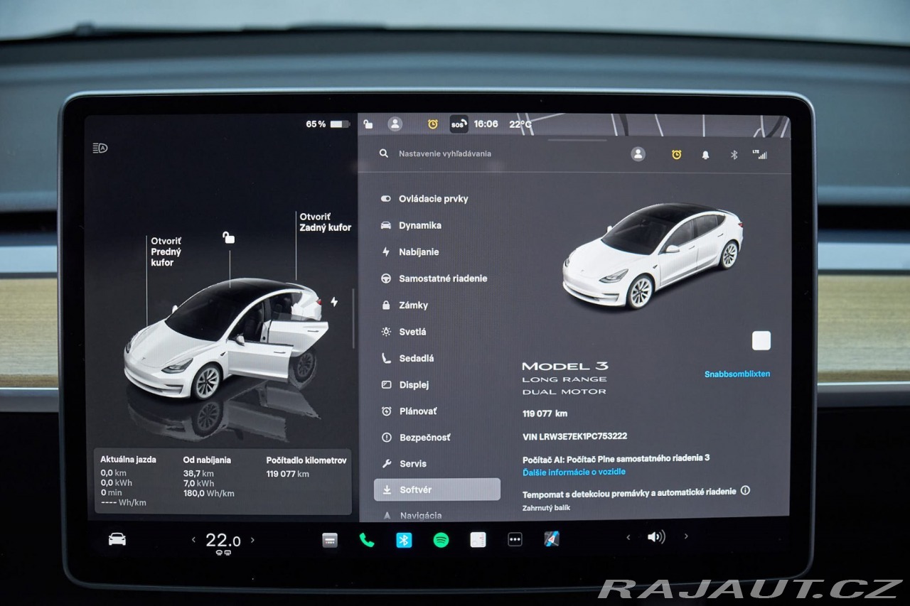Tap the Počítač AI hardware description line
Screen dimensions: 910x606
coord(616,458)
